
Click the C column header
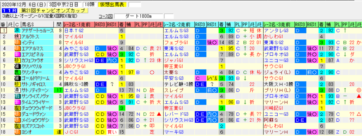[x=17, y=24]
